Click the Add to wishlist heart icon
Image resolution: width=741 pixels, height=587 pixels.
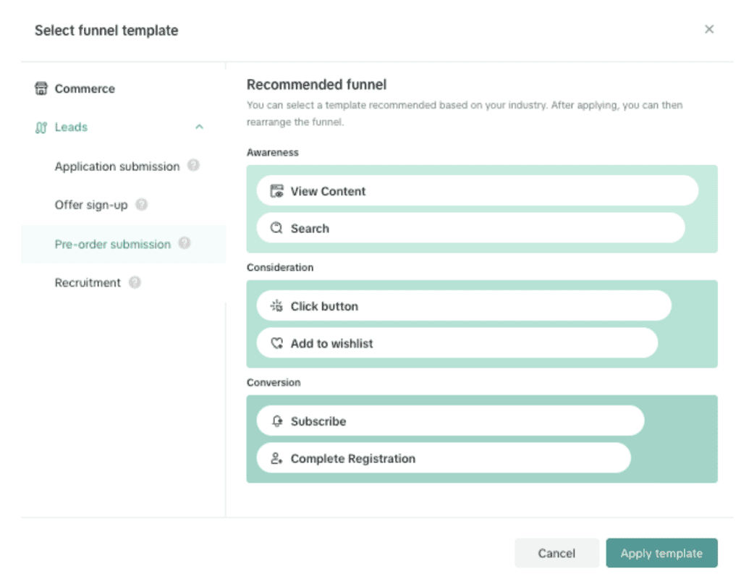pyautogui.click(x=277, y=343)
